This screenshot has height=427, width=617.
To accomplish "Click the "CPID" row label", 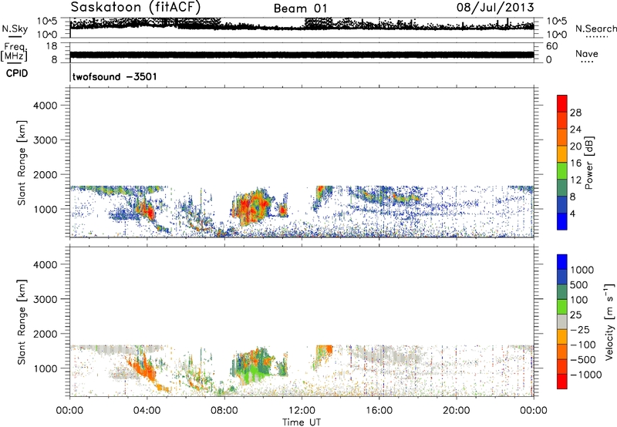I will tap(17, 73).
